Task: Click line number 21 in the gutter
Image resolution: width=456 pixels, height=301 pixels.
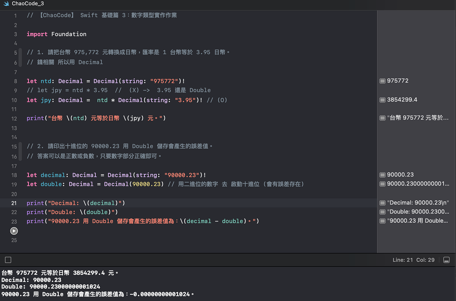Action: pyautogui.click(x=14, y=203)
